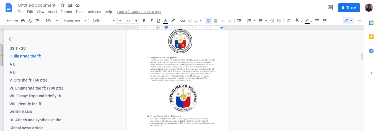Jump to 'V. Cite the ff: (60 pts)' heading
This screenshot has height=131, width=376.
coord(28,80)
